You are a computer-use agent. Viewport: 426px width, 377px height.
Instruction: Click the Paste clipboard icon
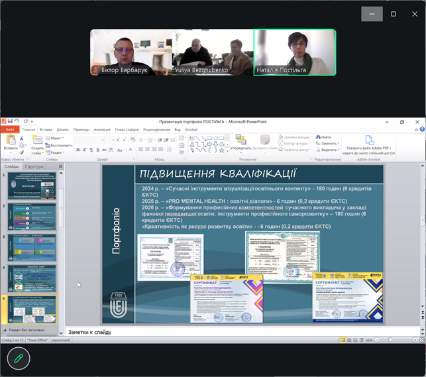pos(11,140)
